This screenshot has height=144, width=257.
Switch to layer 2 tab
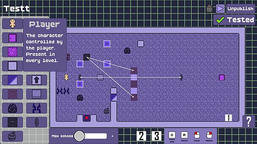(x=141, y=136)
